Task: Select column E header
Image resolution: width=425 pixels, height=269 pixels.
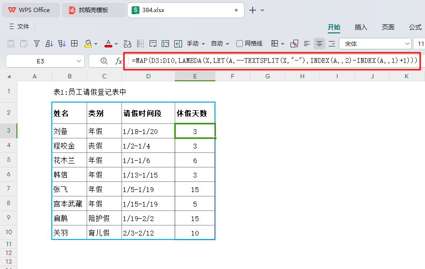Action: pyautogui.click(x=195, y=76)
